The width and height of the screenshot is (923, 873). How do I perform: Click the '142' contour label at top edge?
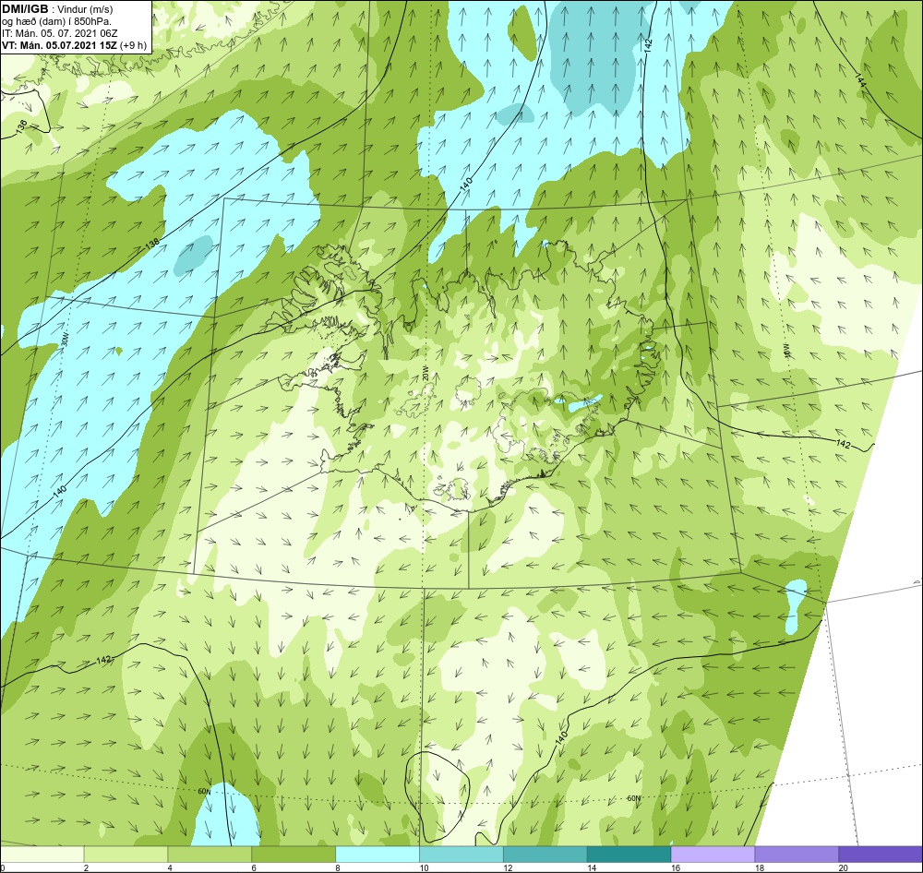tap(648, 46)
